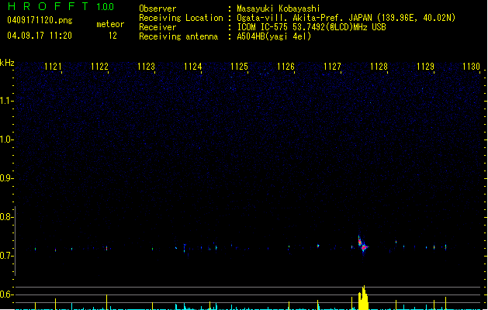This screenshot has height=310, width=488.
Task: Click the Receiver field label
Action: coord(157,27)
